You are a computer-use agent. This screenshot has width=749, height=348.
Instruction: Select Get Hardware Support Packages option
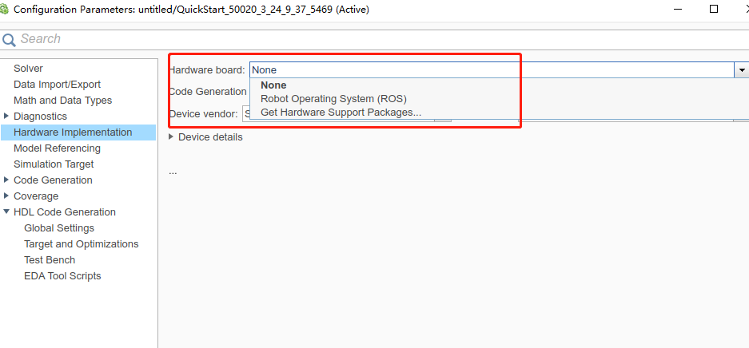[x=341, y=113]
